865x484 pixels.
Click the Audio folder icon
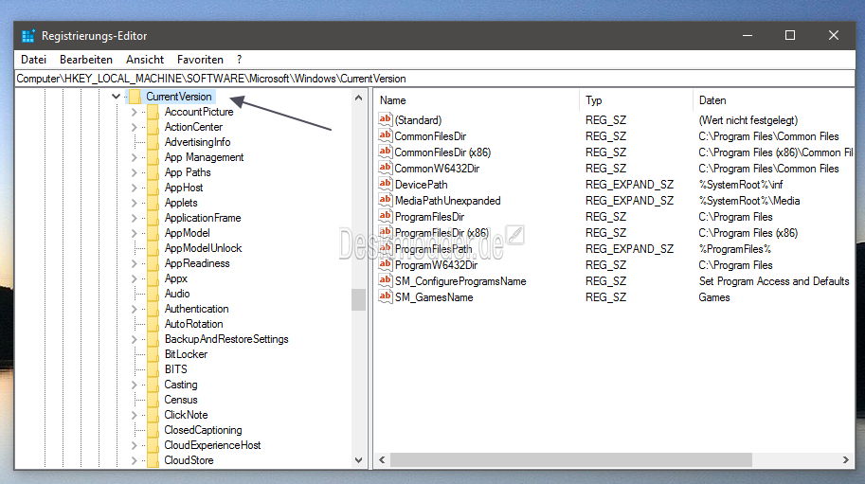click(153, 294)
